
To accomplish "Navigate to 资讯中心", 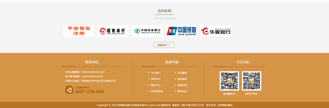I will (156, 79).
